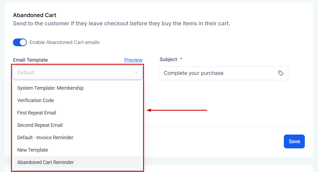Screen dimensions: 318x172
Task: Select the Second Repeat Email template
Action: pos(40,125)
